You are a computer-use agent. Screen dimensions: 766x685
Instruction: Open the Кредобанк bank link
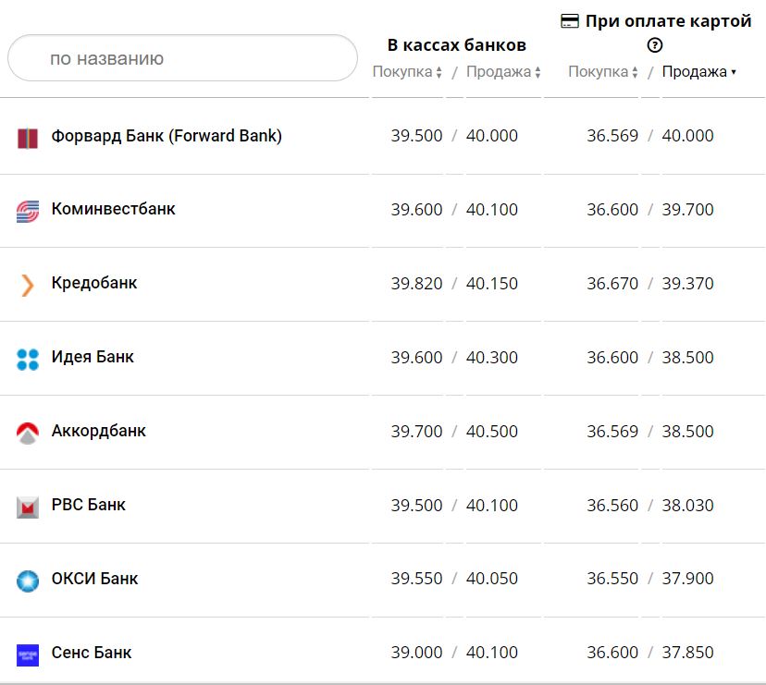[94, 283]
